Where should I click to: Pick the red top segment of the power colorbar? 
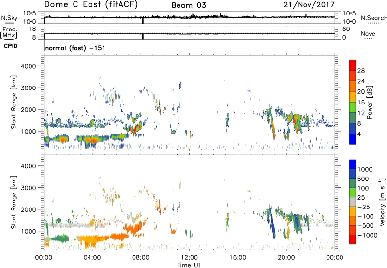click(353, 65)
